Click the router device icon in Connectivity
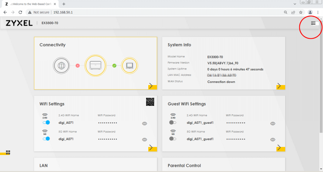The image size is (323, 172). (96, 66)
